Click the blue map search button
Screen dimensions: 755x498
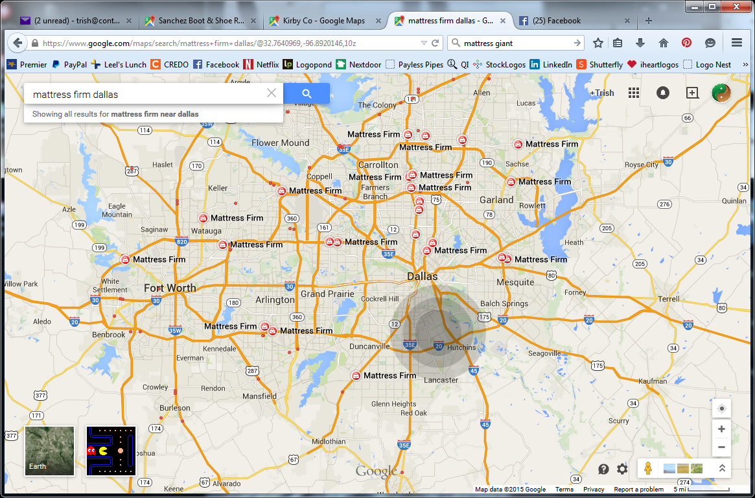(x=307, y=94)
